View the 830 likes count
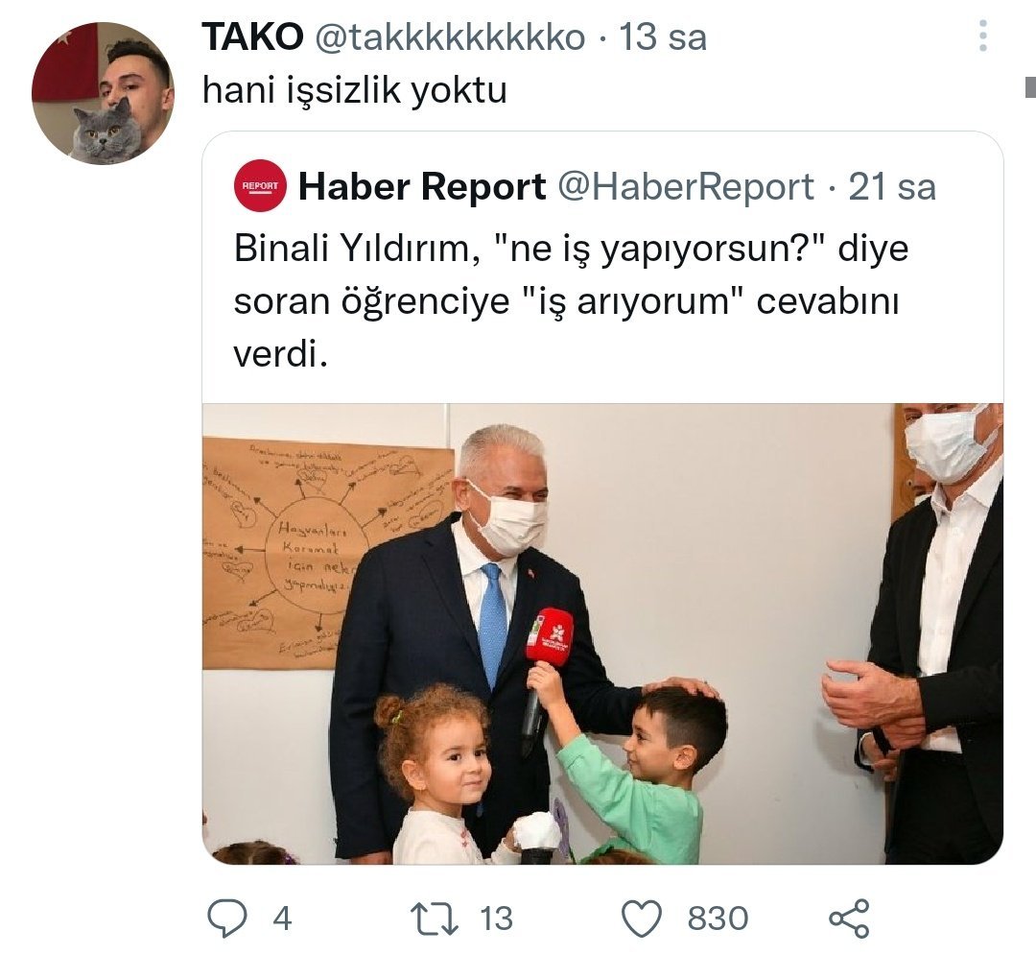The width and height of the screenshot is (1036, 954). pos(718,918)
